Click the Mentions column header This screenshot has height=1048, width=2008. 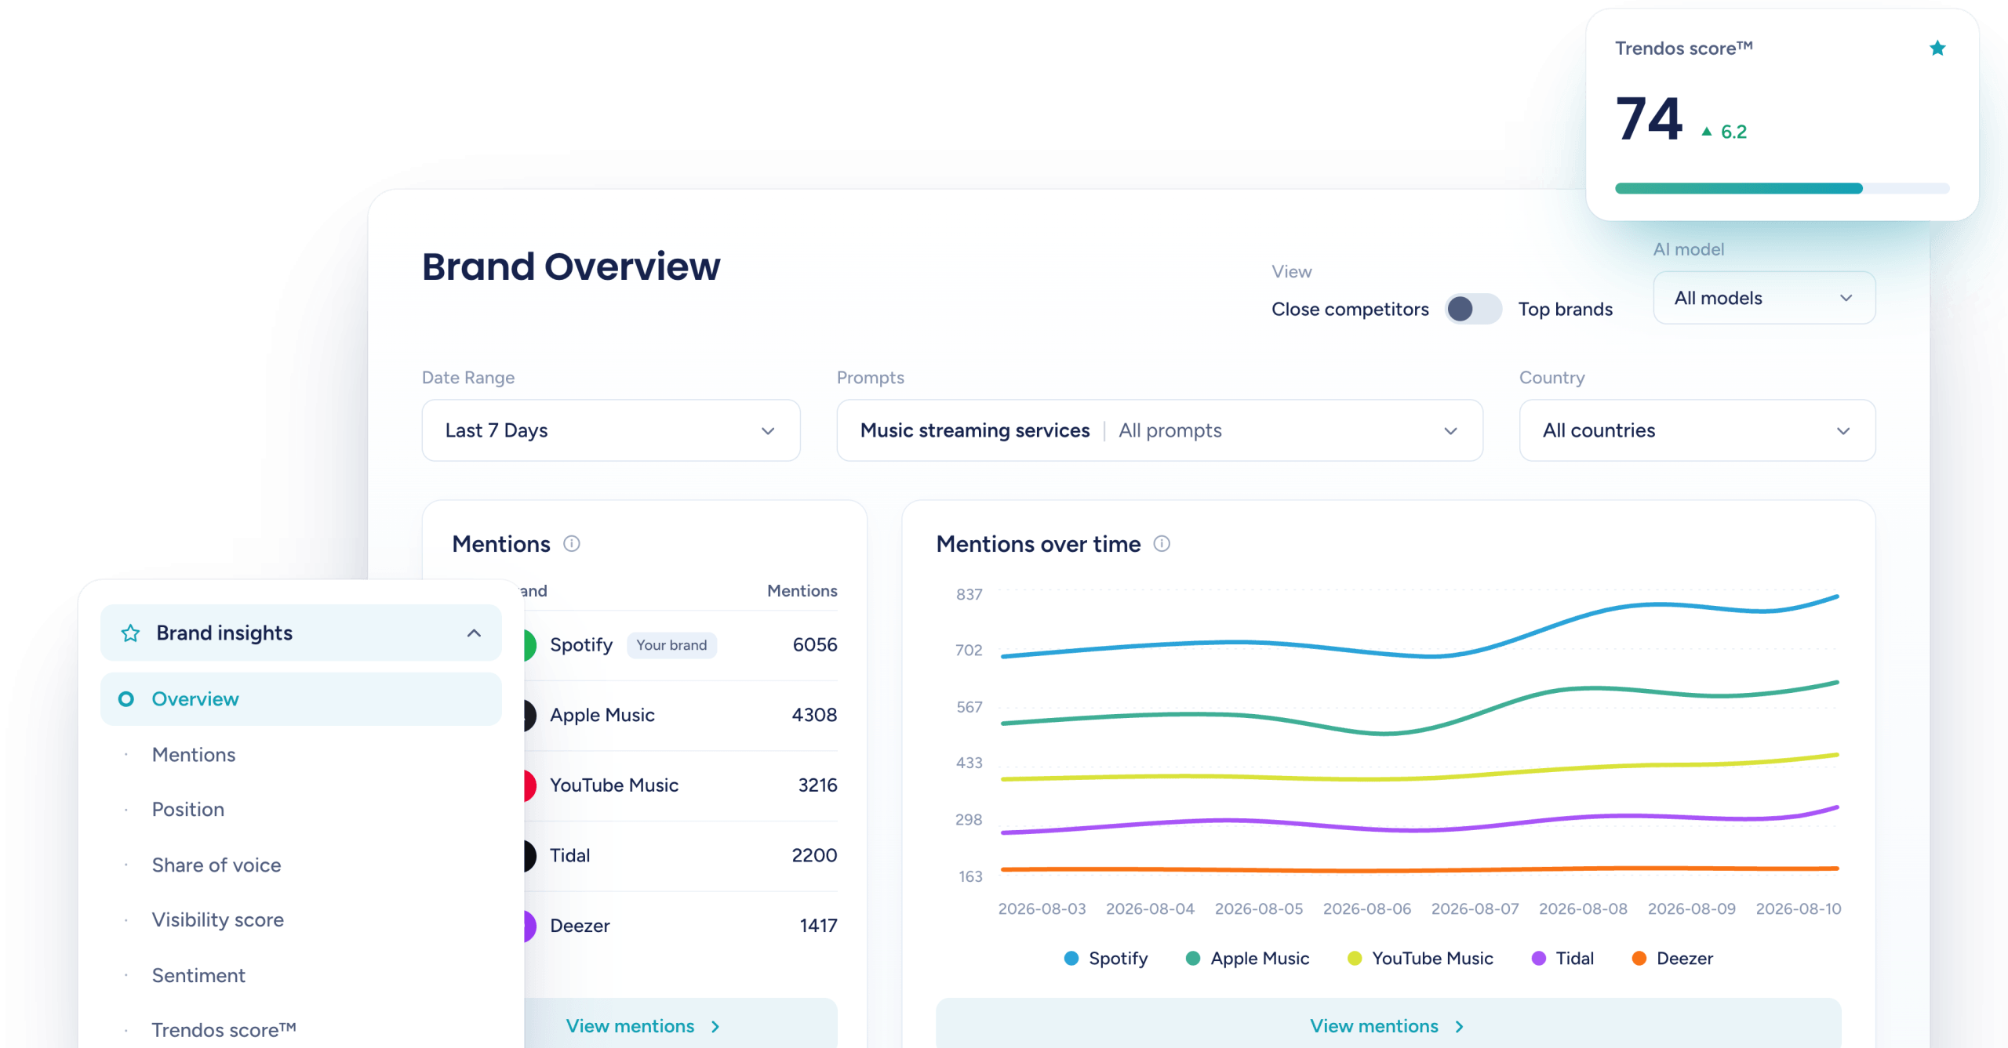point(802,591)
